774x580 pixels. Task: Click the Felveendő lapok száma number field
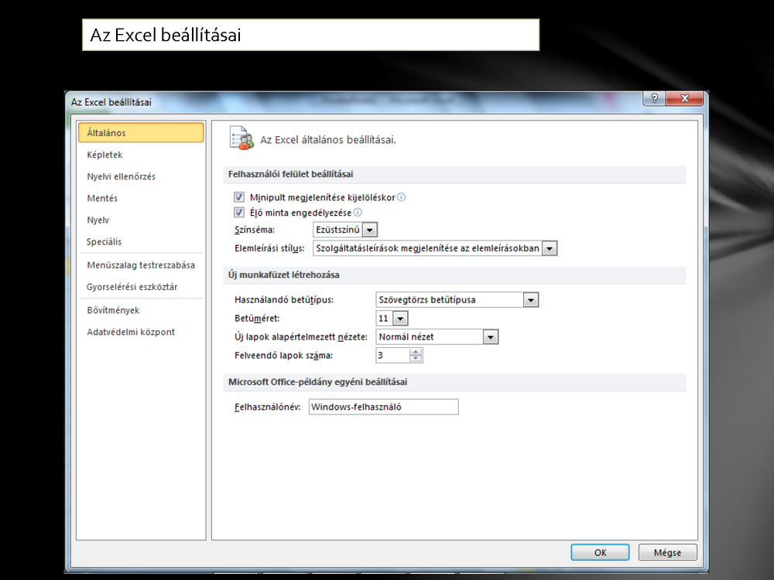(392, 355)
